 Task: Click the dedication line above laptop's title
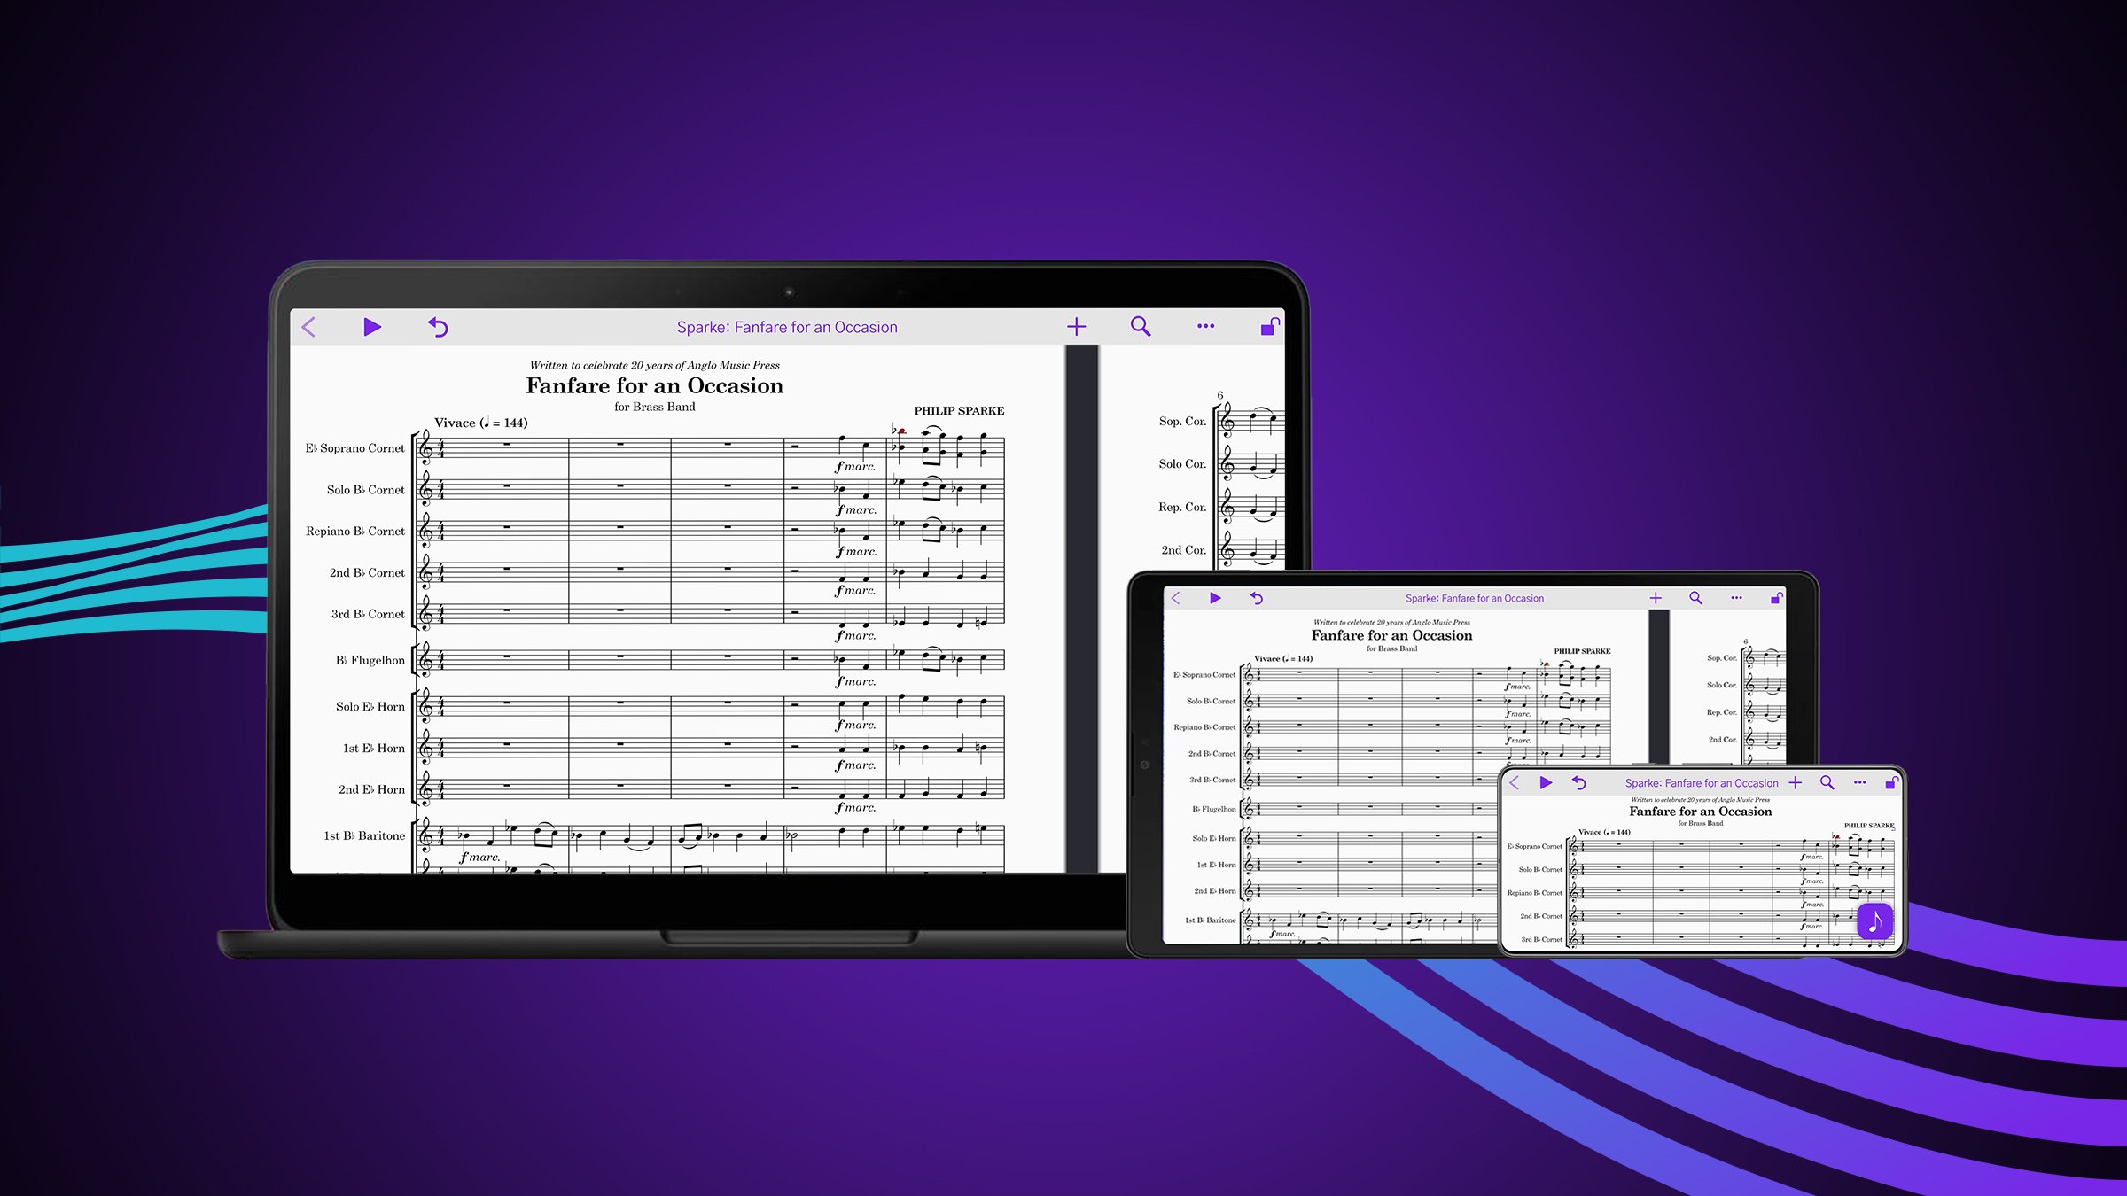coord(655,365)
